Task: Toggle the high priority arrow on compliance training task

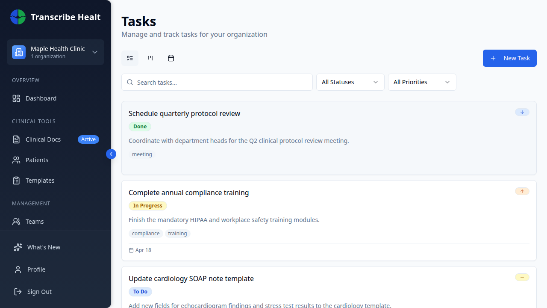Action: [522, 191]
